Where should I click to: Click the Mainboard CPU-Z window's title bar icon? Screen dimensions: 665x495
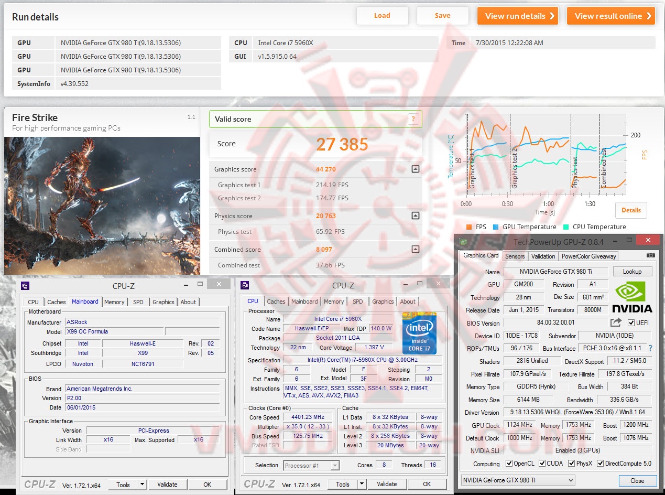[25, 286]
